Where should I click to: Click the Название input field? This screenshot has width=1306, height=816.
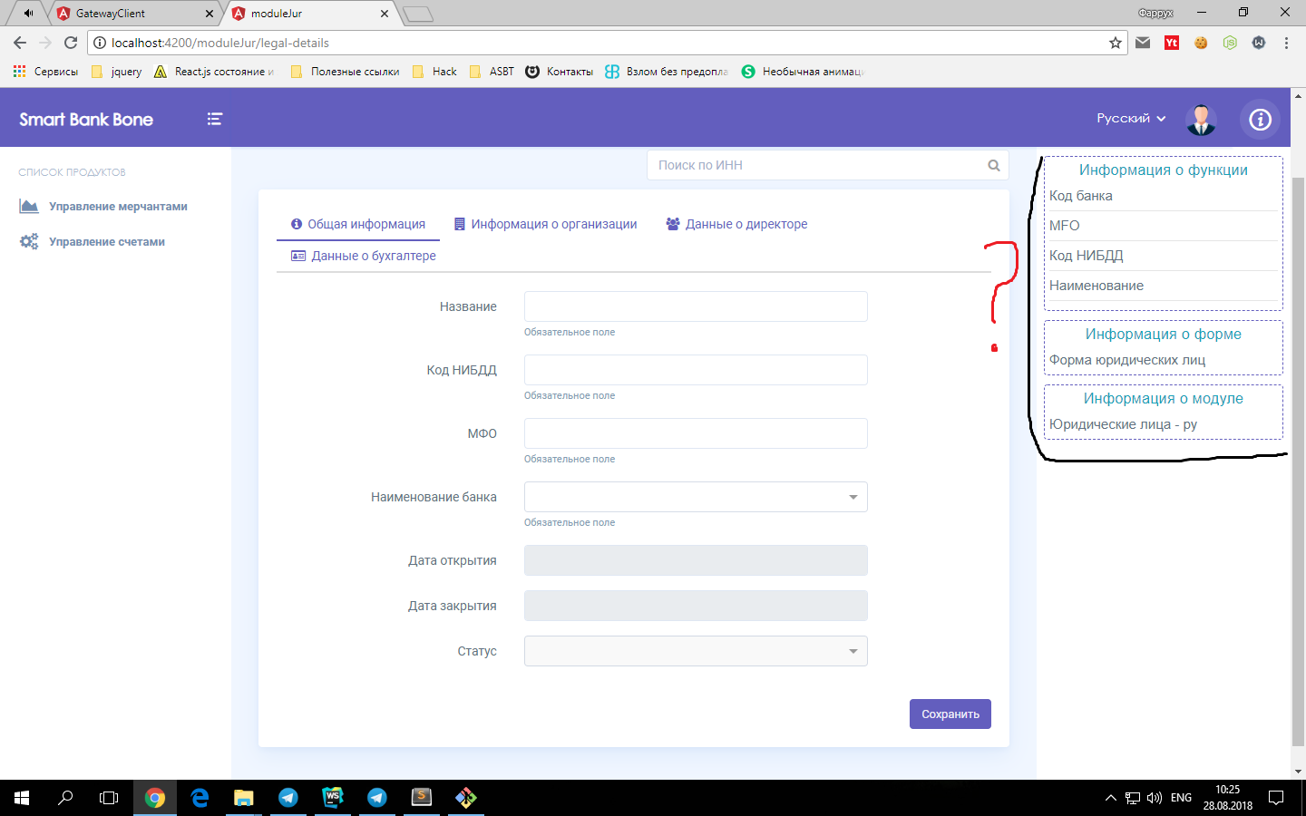pyautogui.click(x=696, y=306)
